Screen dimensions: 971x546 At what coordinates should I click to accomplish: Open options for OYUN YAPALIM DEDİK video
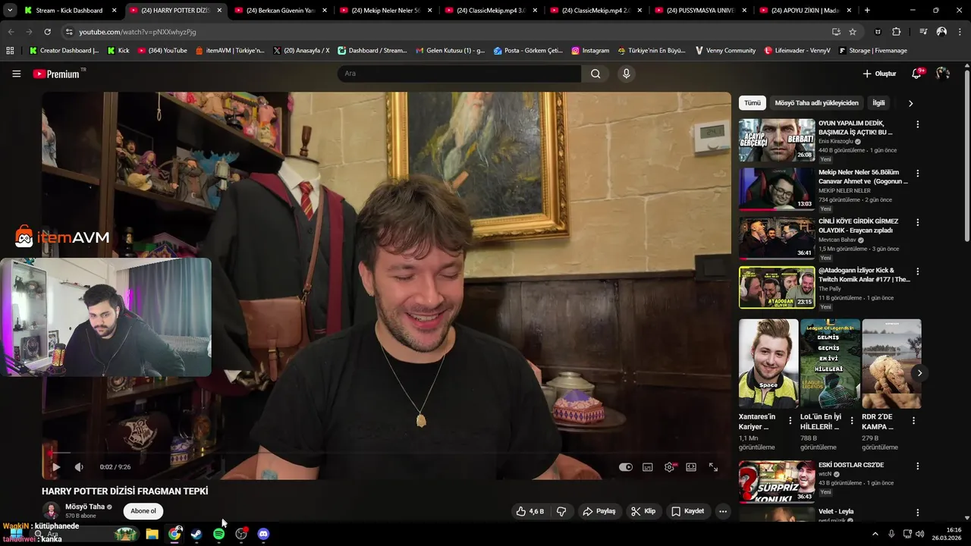tap(917, 124)
